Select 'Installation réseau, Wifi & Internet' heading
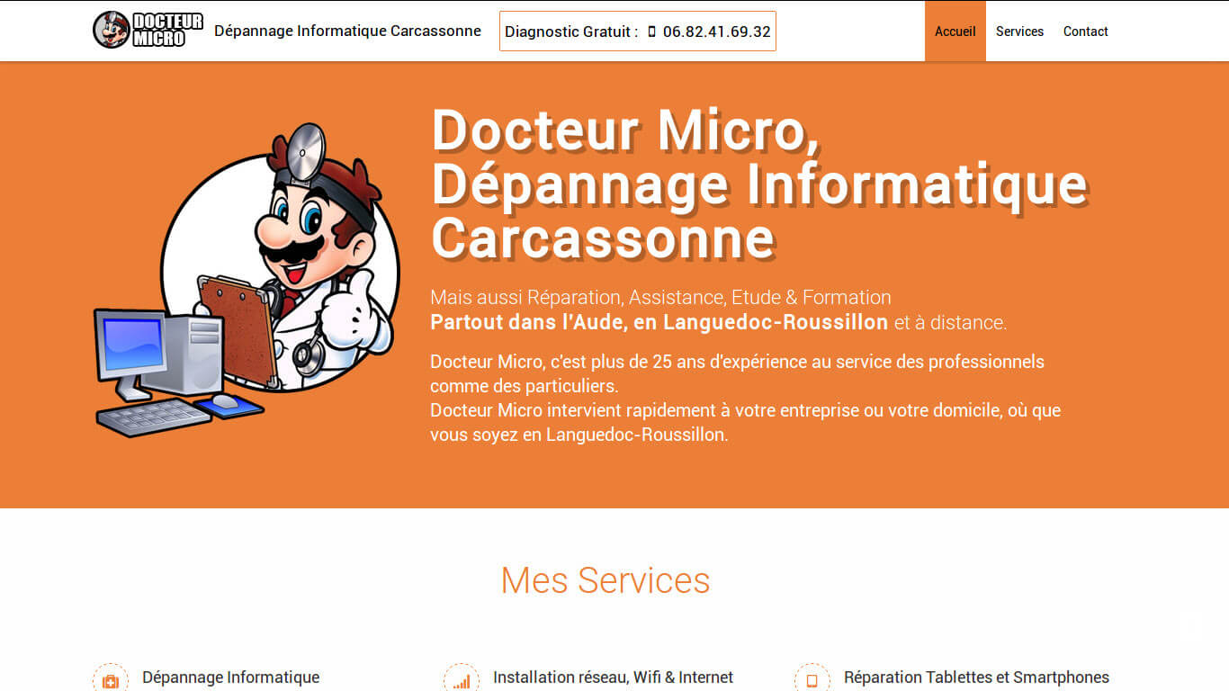This screenshot has width=1229, height=691. (613, 678)
